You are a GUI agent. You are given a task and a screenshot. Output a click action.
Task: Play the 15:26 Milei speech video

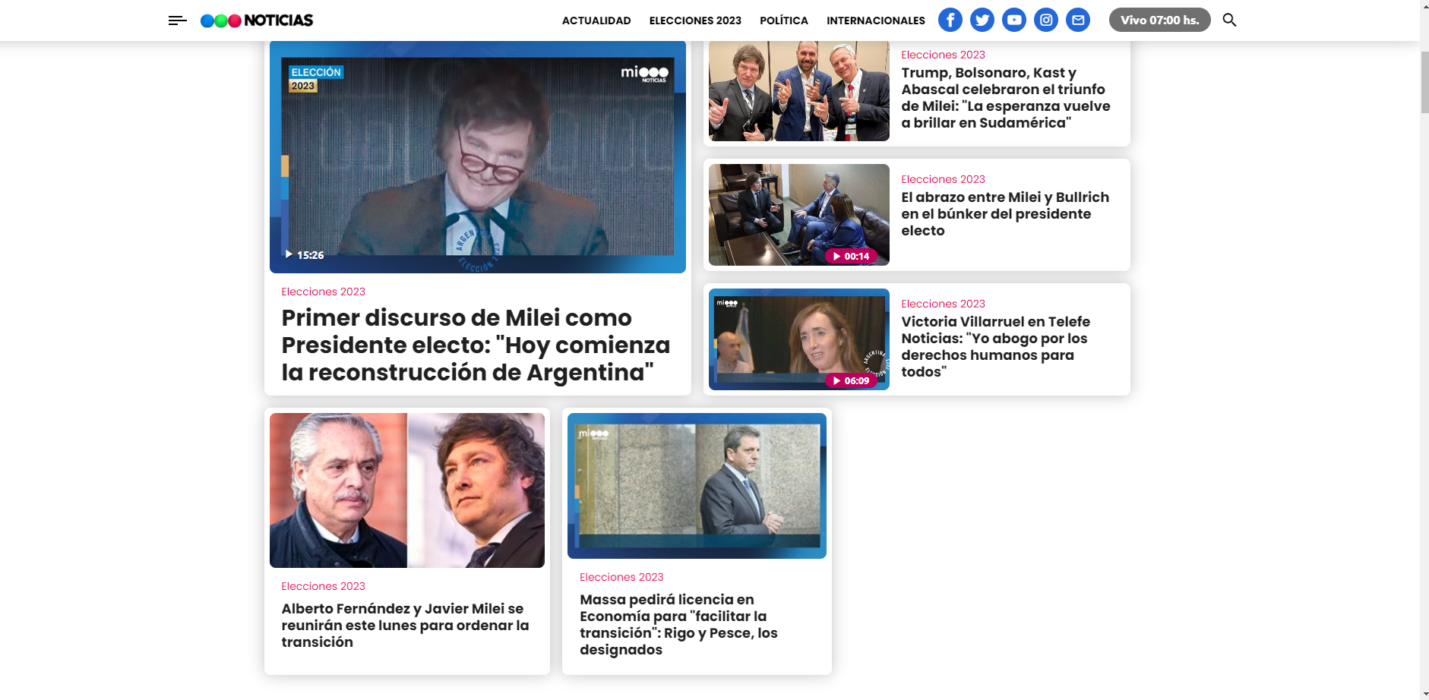(305, 255)
